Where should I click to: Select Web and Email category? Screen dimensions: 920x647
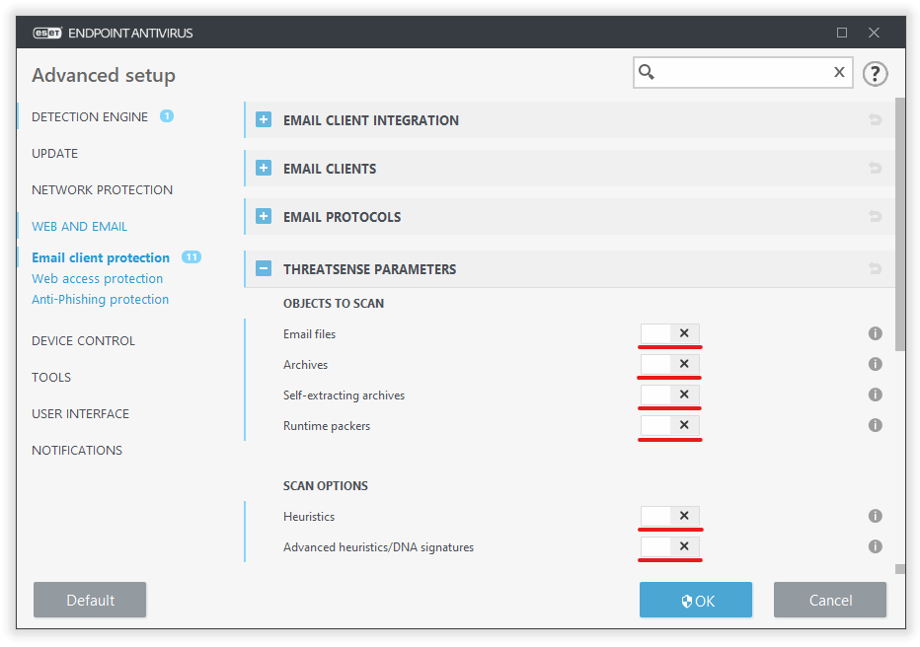coord(79,226)
